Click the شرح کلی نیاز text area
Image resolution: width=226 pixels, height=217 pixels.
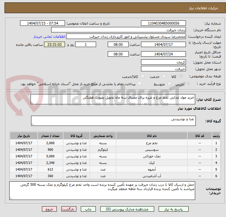click(113, 99)
